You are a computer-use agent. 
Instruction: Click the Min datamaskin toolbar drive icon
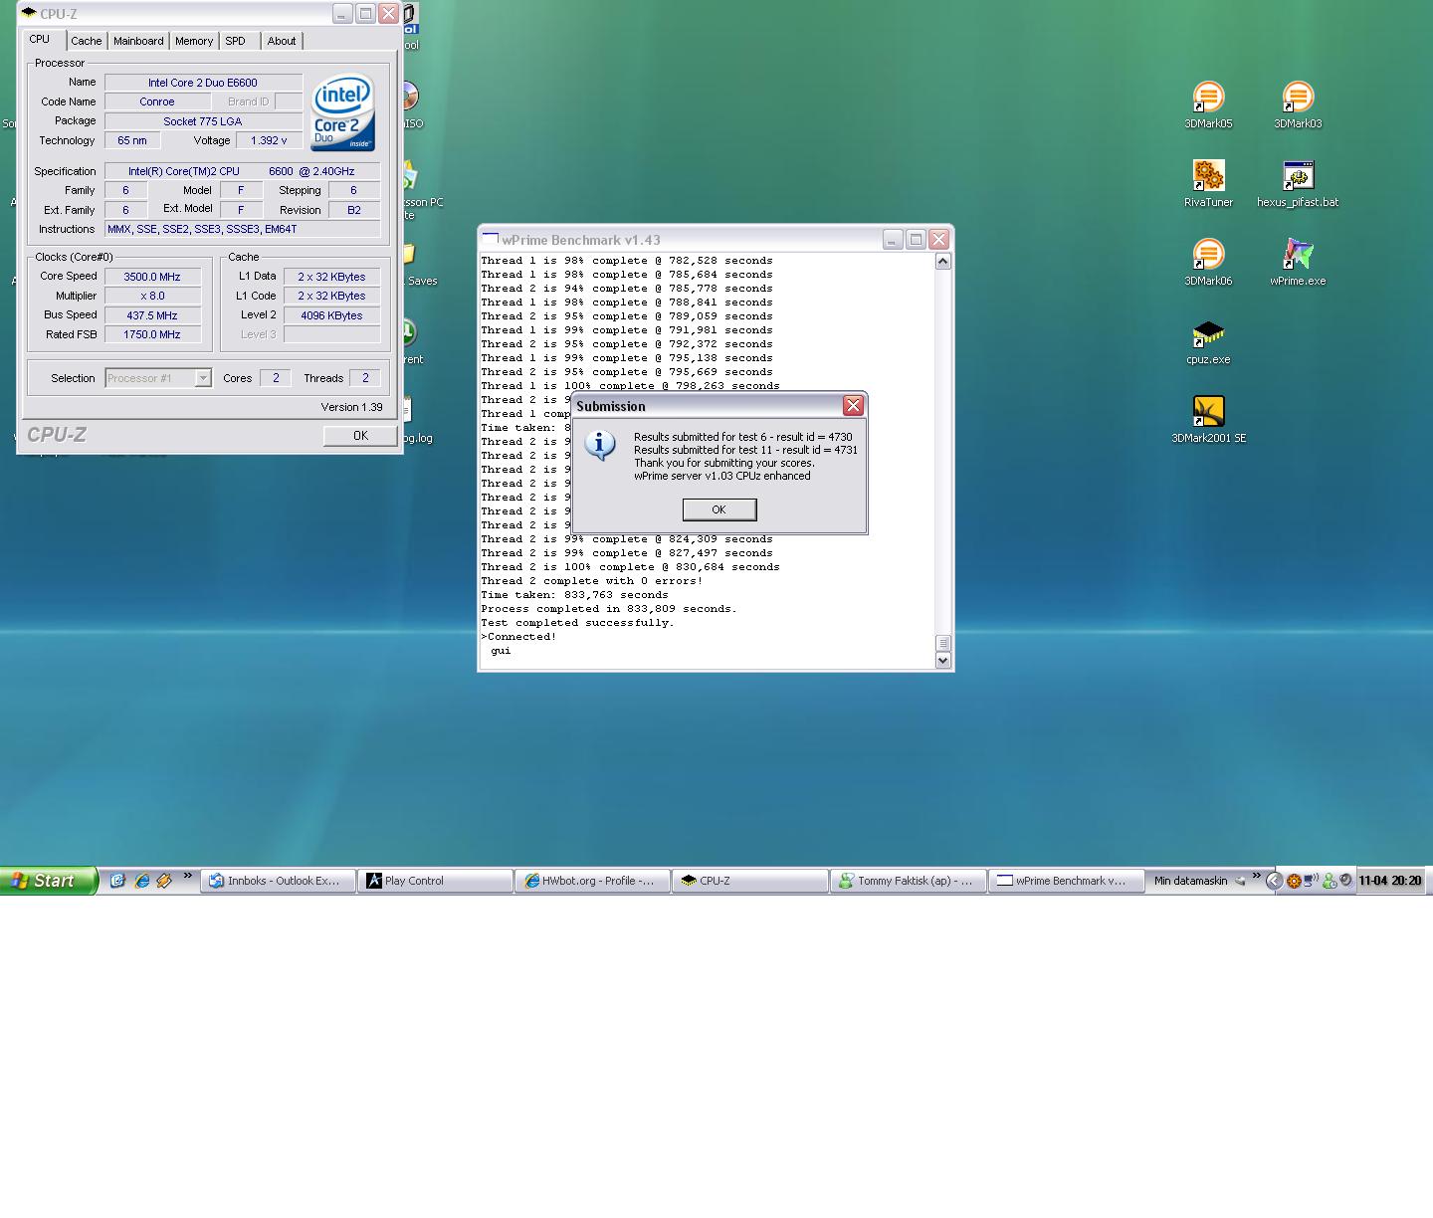coord(1240,881)
